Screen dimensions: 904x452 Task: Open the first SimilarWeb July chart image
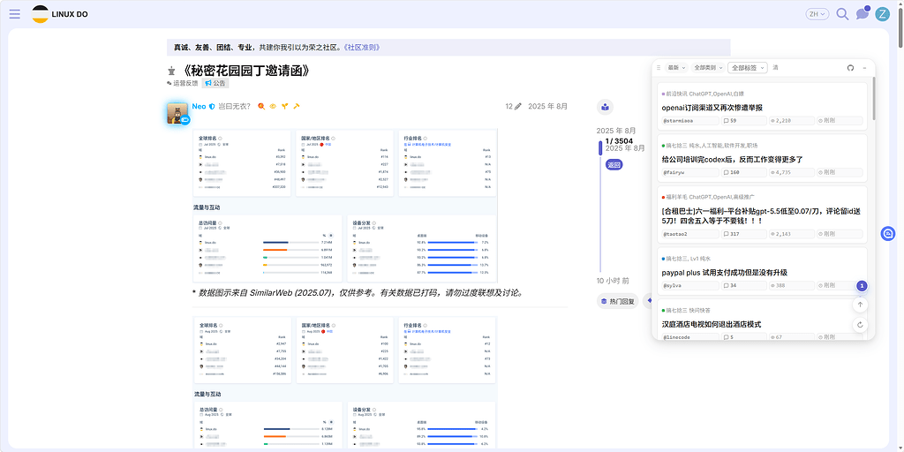(345, 206)
